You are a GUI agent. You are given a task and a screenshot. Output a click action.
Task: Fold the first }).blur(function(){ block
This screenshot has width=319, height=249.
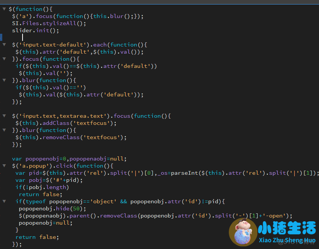pos(4,80)
